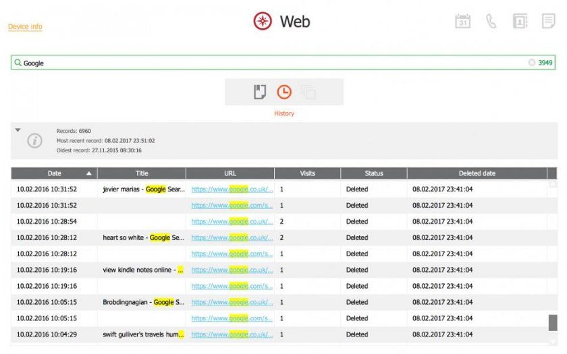Open the Notes icon at top right
Viewport: 567px width, 354px height.
pos(548,22)
